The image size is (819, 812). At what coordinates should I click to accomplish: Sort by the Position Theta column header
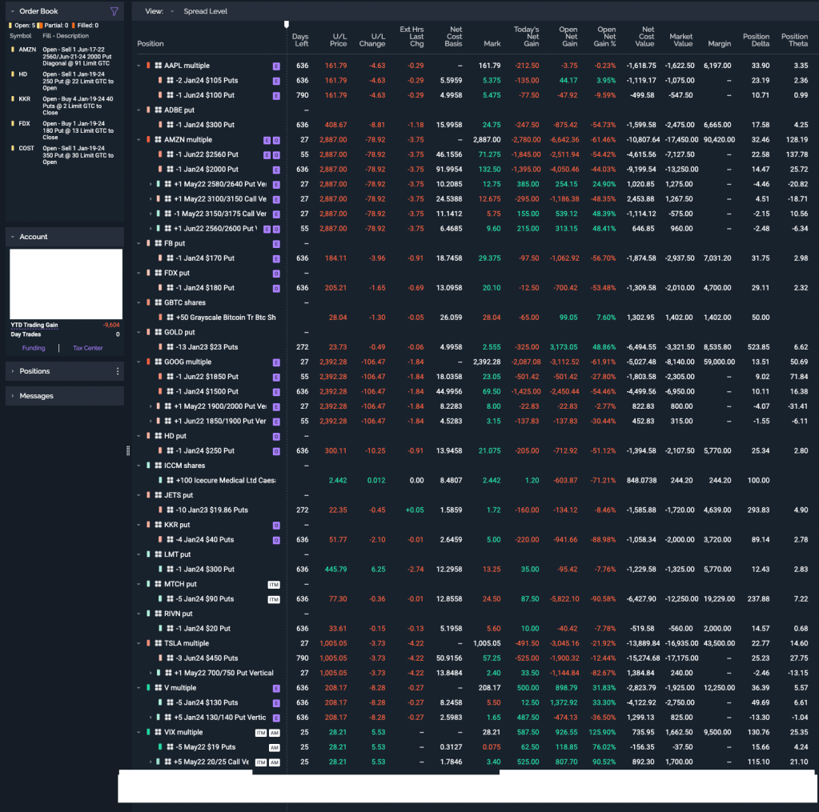794,40
